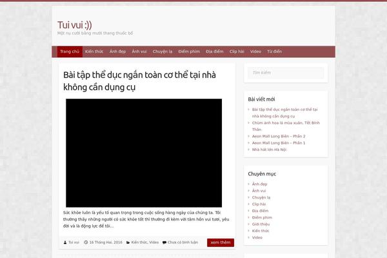Open recent post Nhà hát lớn Hà Nội
This screenshot has width=387, height=258.
click(x=269, y=150)
